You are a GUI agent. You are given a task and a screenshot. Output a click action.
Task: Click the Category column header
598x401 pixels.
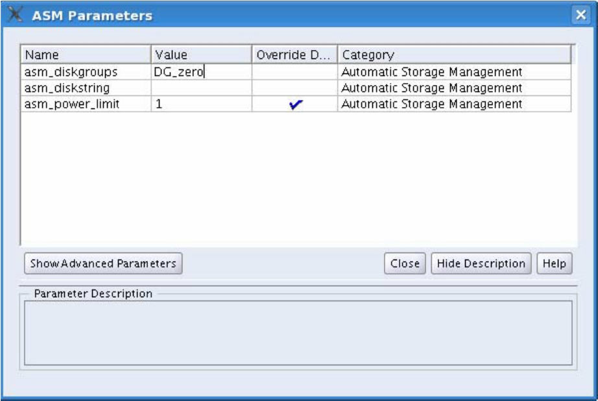454,55
